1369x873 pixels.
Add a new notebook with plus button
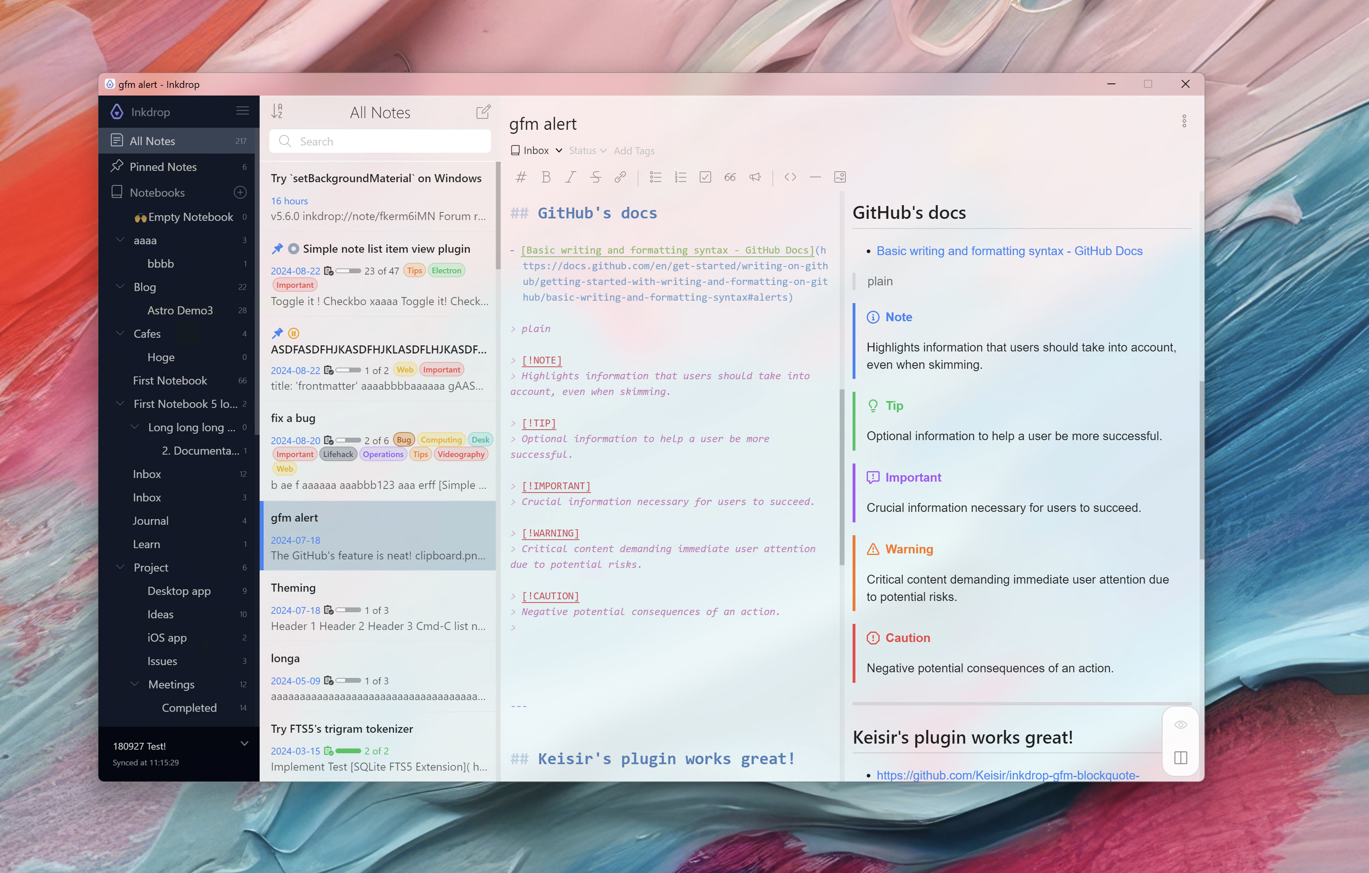tap(240, 192)
